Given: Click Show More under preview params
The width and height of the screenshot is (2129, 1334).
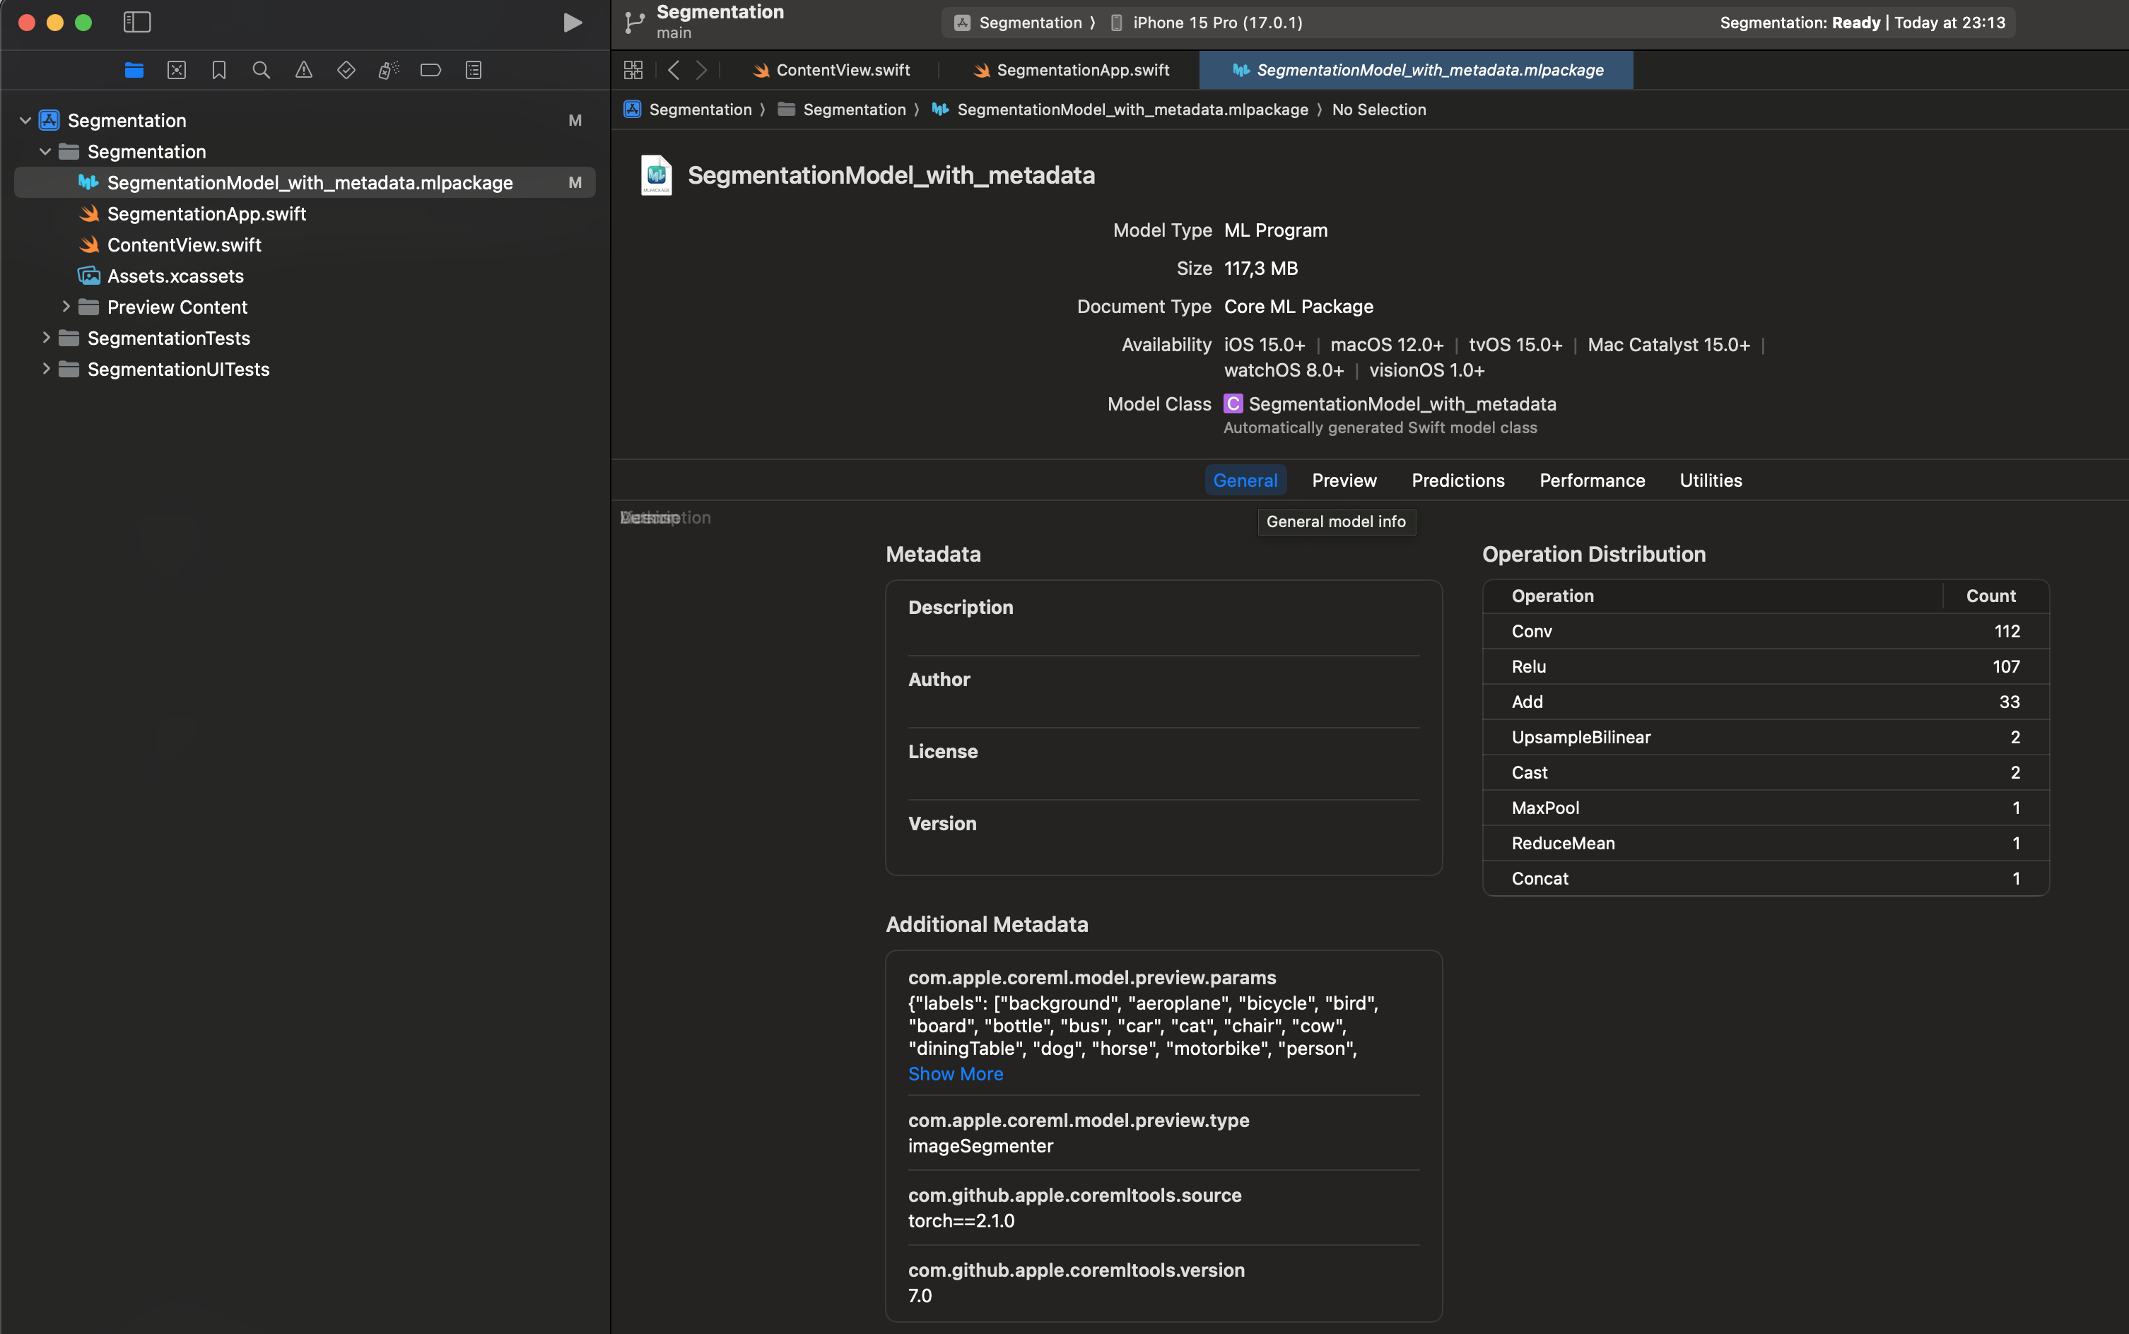Looking at the screenshot, I should [955, 1074].
